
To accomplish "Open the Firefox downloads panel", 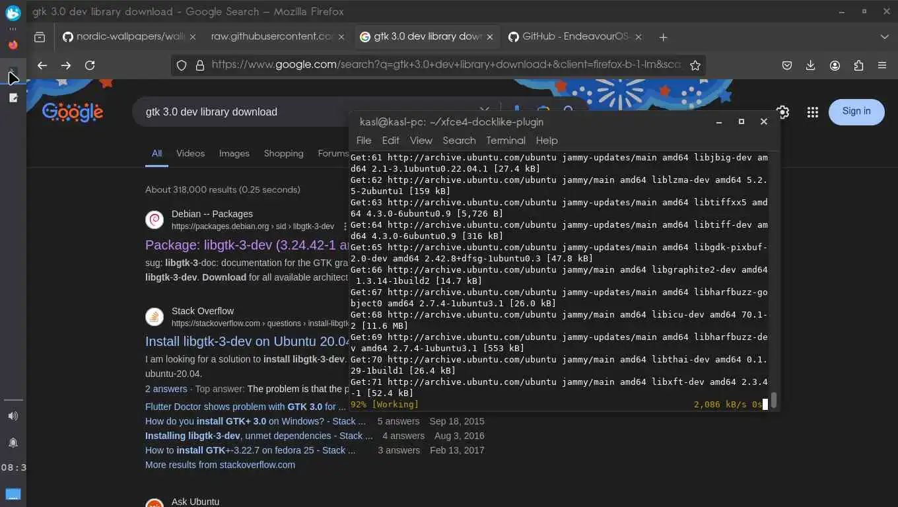I will click(811, 65).
